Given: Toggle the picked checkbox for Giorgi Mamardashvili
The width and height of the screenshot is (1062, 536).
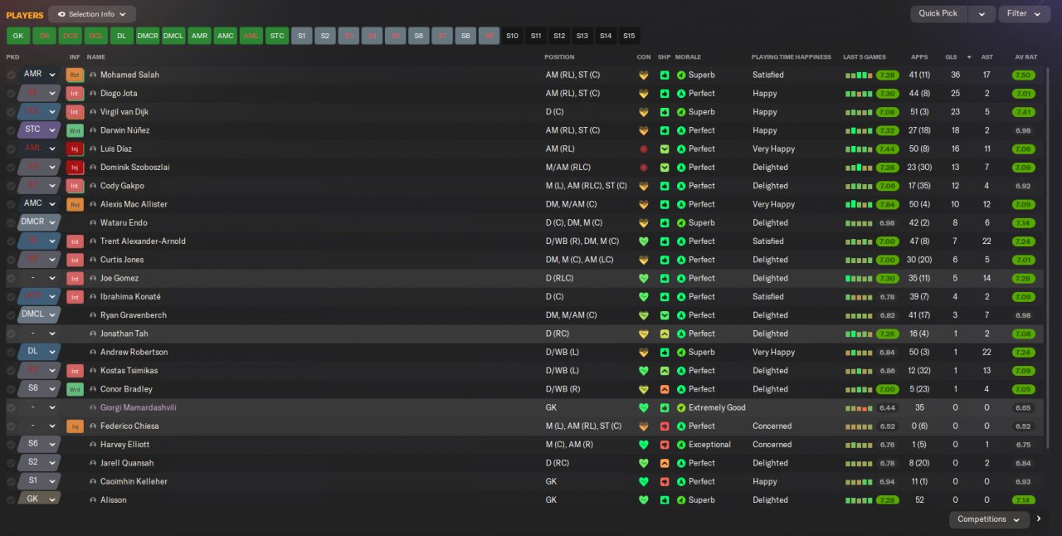Looking at the screenshot, I should click(11, 407).
